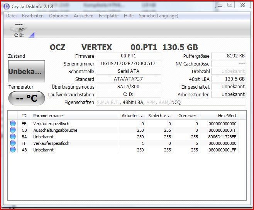Click the CrystalDiskInfo title bar app icon
The height and width of the screenshot is (210, 254).
pyautogui.click(x=7, y=7)
